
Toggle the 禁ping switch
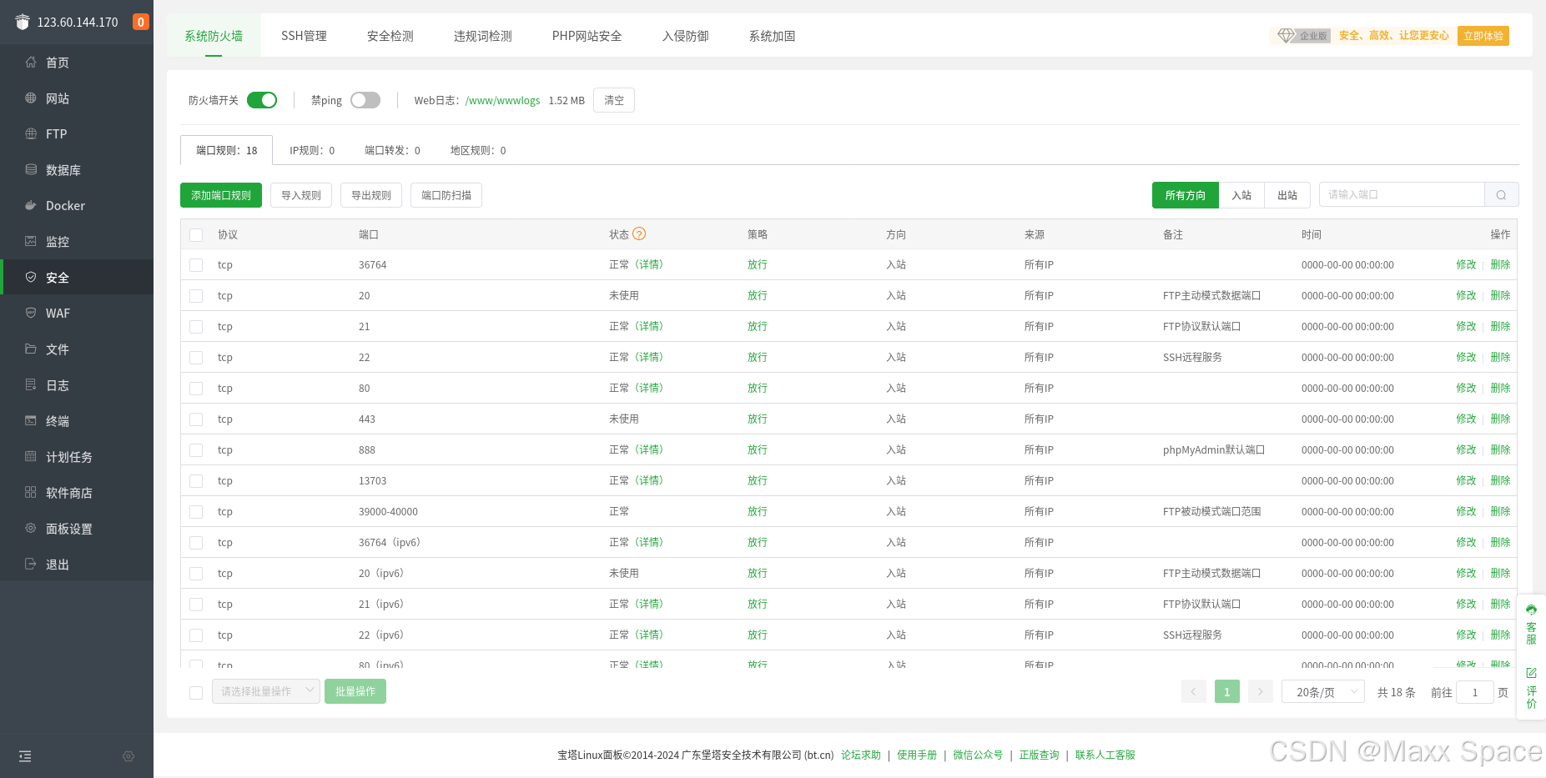(365, 100)
